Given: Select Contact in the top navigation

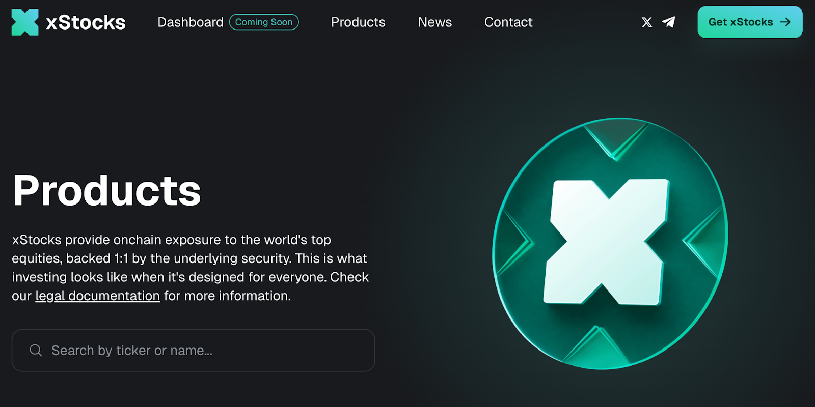Looking at the screenshot, I should 508,22.
